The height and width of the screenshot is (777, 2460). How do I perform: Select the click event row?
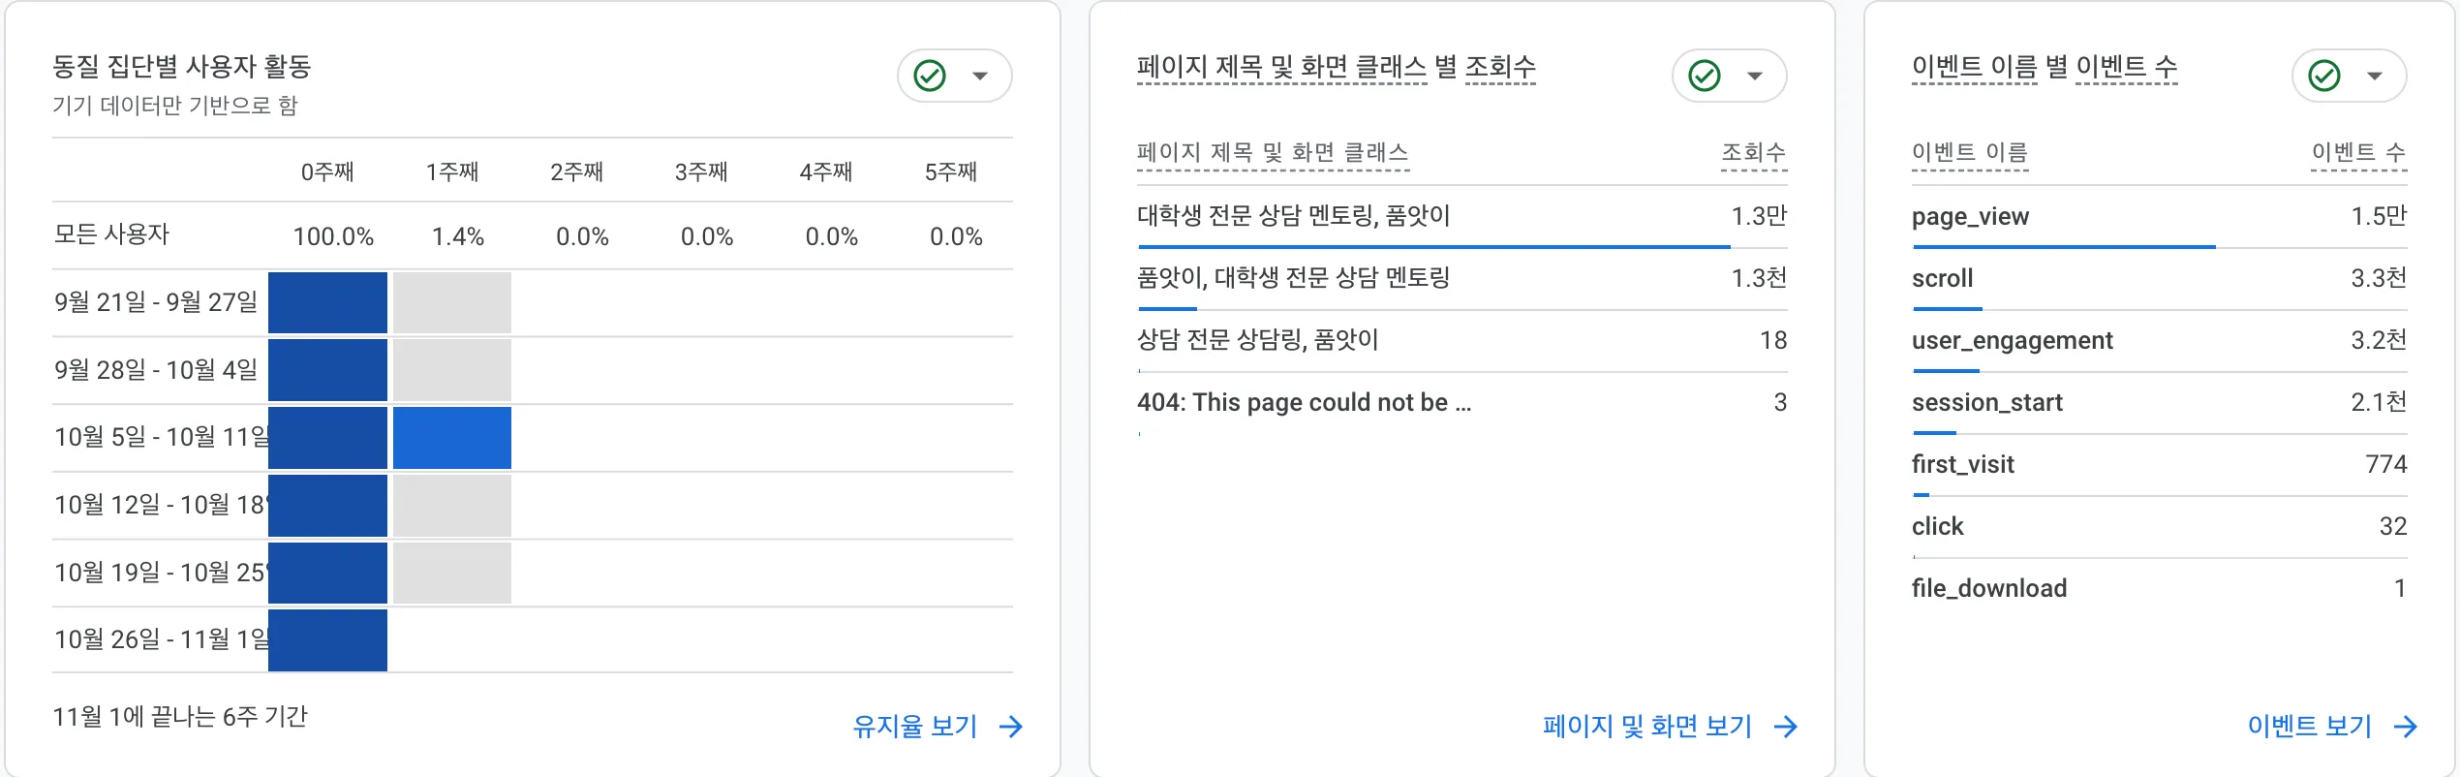(x=2160, y=527)
